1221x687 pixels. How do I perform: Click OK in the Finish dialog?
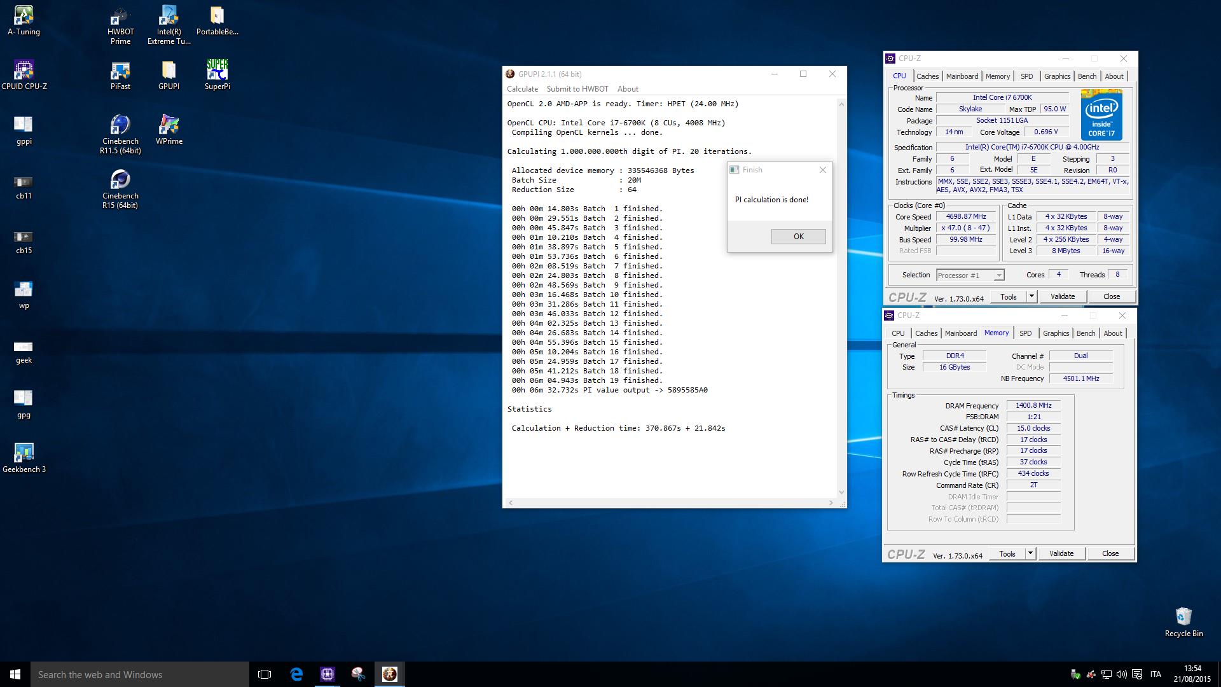(798, 237)
